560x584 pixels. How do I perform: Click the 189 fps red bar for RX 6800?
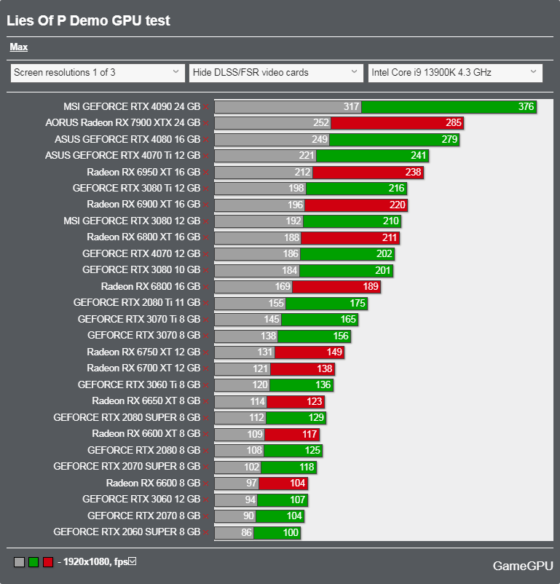(x=336, y=287)
